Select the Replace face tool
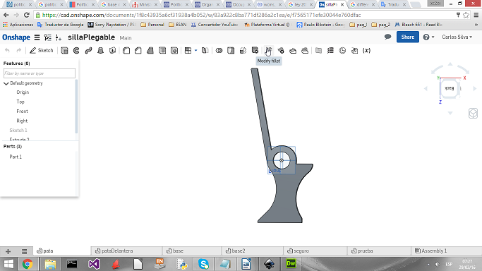 click(x=305, y=50)
